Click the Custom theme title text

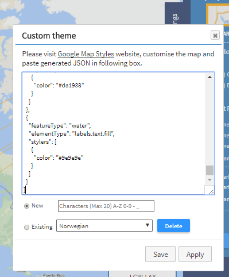[x=49, y=36]
